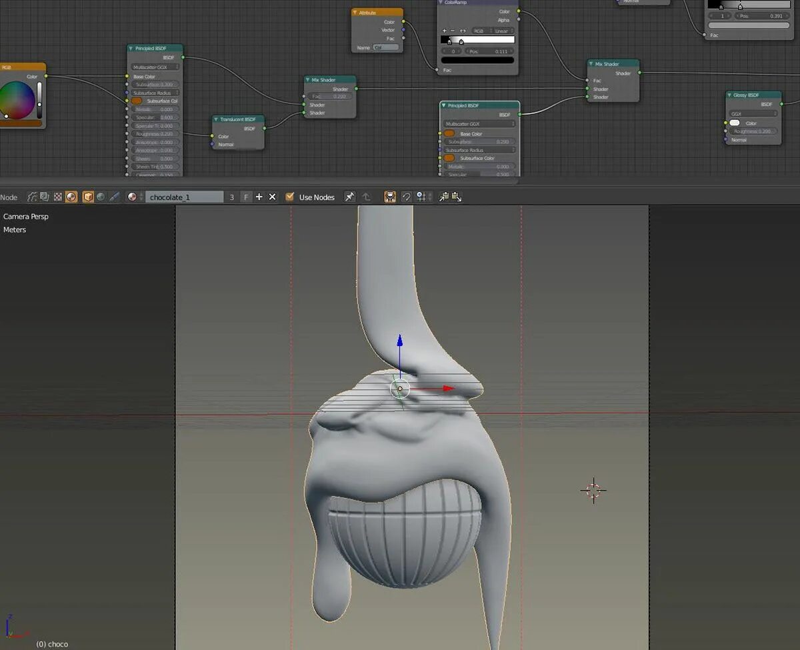The image size is (800, 650).
Task: Select World shader type icon
Action: click(x=101, y=197)
